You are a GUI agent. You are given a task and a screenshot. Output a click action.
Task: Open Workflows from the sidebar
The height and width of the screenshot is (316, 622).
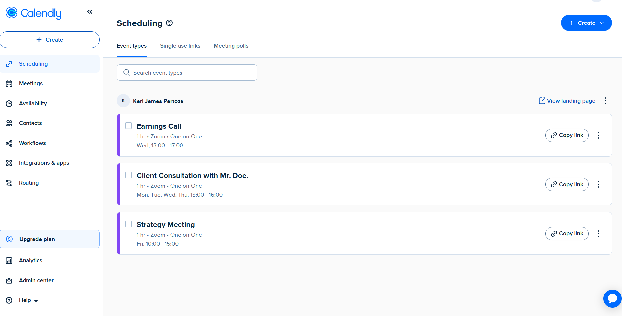pyautogui.click(x=32, y=143)
